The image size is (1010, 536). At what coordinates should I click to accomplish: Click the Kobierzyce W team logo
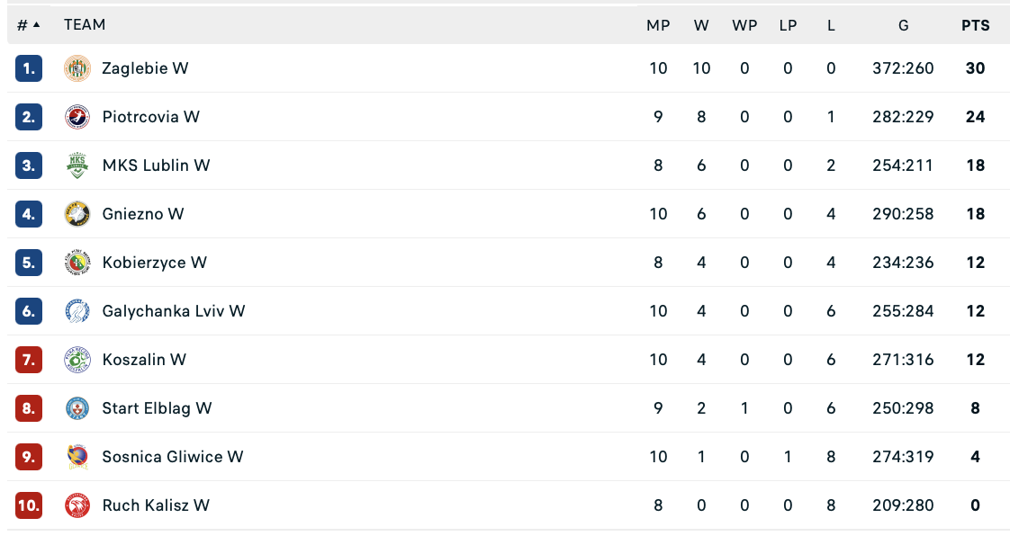pos(77,263)
